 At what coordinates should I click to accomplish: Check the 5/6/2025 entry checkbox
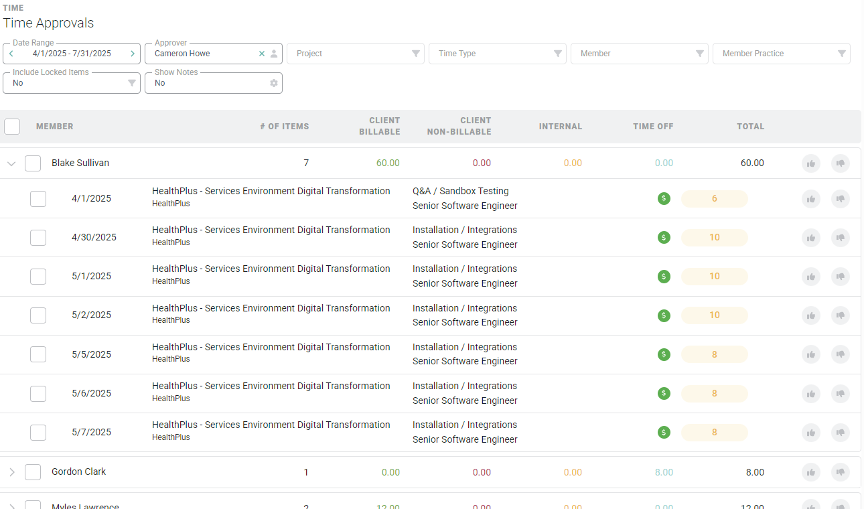(38, 394)
